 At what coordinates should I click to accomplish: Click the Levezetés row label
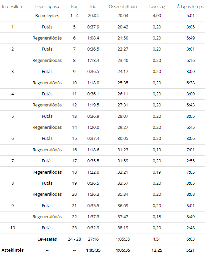tap(47, 239)
